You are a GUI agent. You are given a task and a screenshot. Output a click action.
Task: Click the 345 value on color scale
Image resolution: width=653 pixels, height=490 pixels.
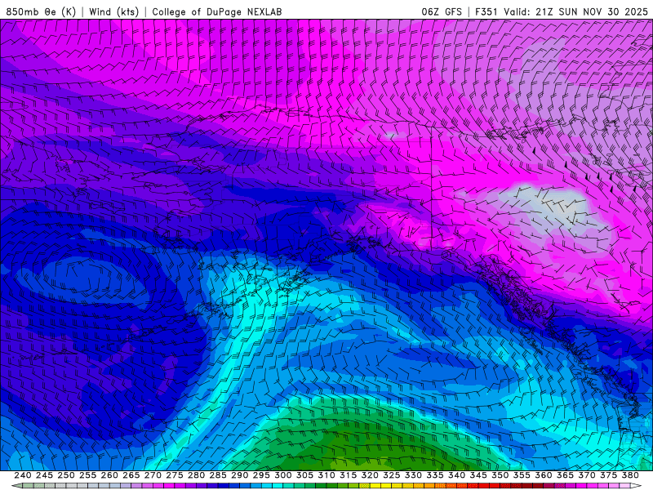[x=478, y=475]
